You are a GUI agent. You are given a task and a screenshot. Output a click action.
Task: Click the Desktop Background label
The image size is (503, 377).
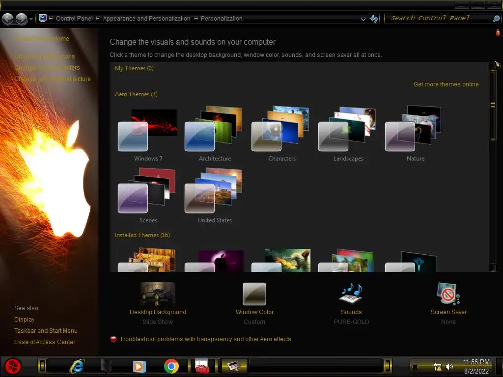click(158, 312)
